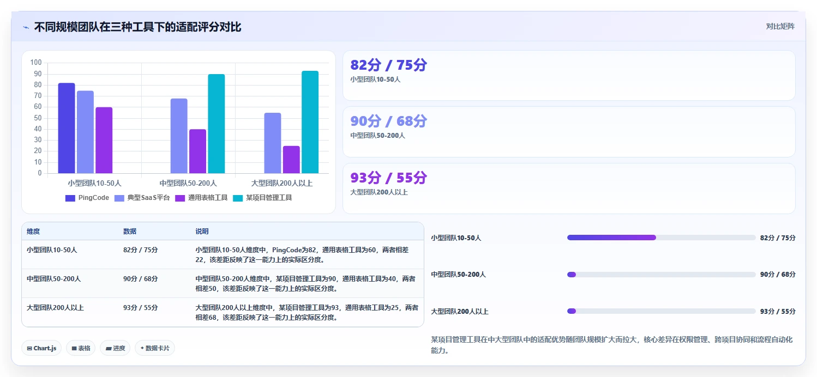Open the 90分 / 68分 data card
Screen dimensions: 817x377
coord(569,132)
